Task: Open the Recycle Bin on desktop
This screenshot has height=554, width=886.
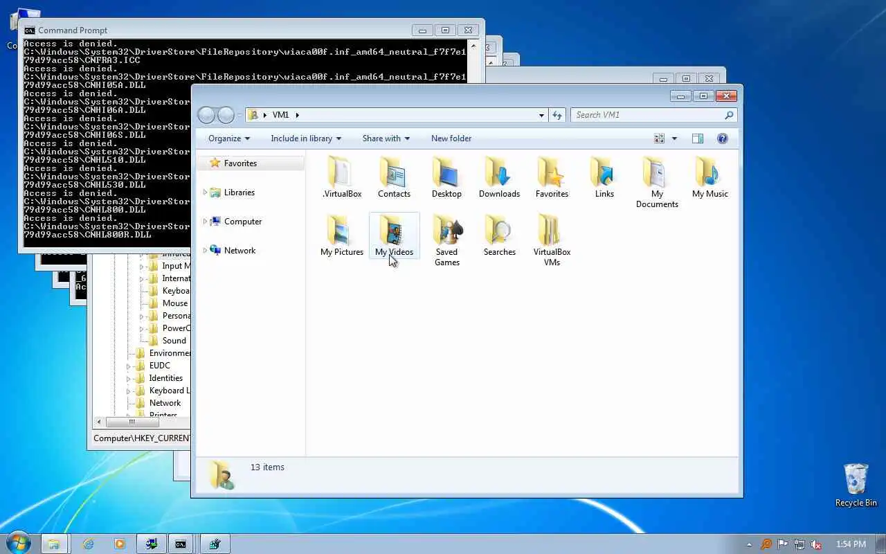Action: pyautogui.click(x=856, y=485)
